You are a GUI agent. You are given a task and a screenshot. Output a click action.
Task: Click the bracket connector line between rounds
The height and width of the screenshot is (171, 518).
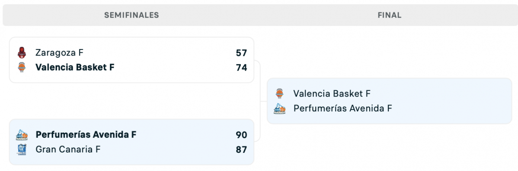click(x=260, y=101)
